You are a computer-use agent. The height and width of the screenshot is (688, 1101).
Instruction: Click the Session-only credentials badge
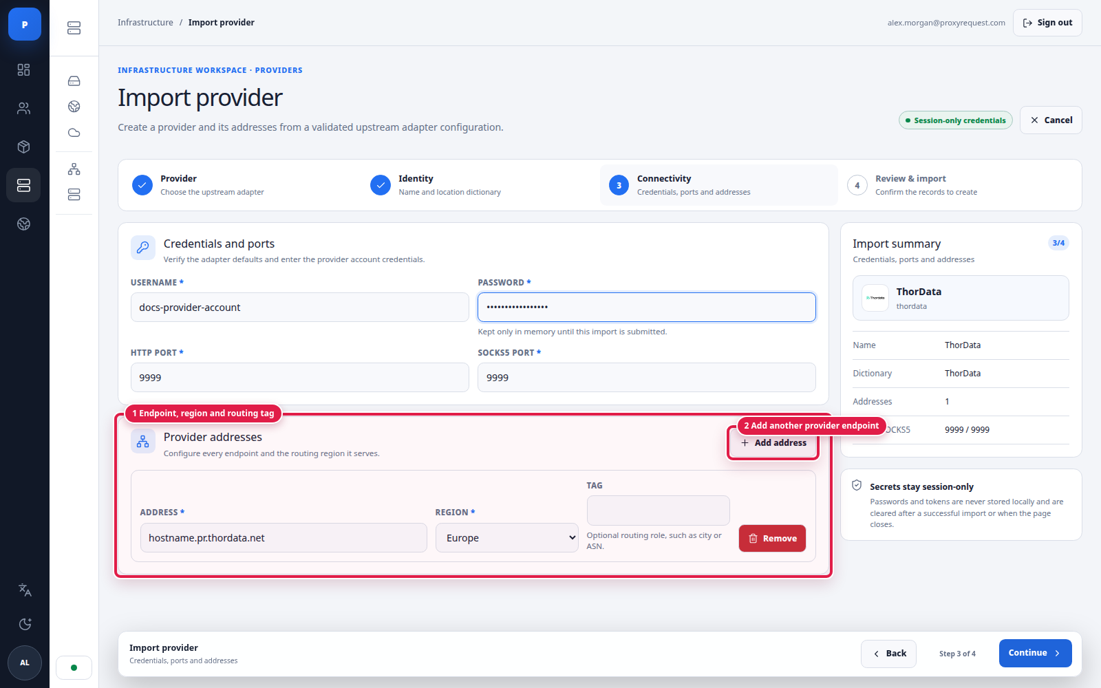click(955, 120)
